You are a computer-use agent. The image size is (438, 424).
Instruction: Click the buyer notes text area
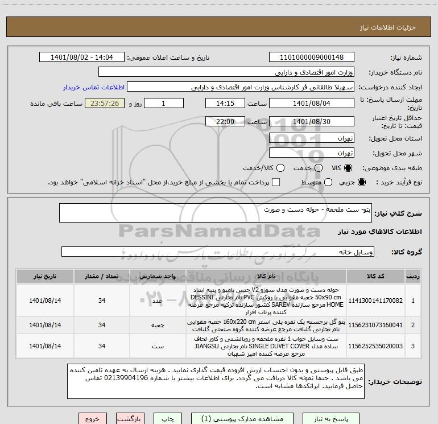(x=216, y=381)
